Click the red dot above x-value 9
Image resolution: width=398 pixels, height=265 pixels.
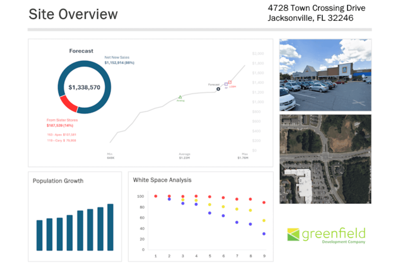264,202
